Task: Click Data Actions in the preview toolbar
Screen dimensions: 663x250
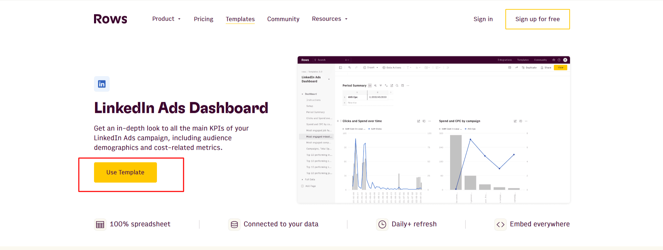Action: [392, 67]
